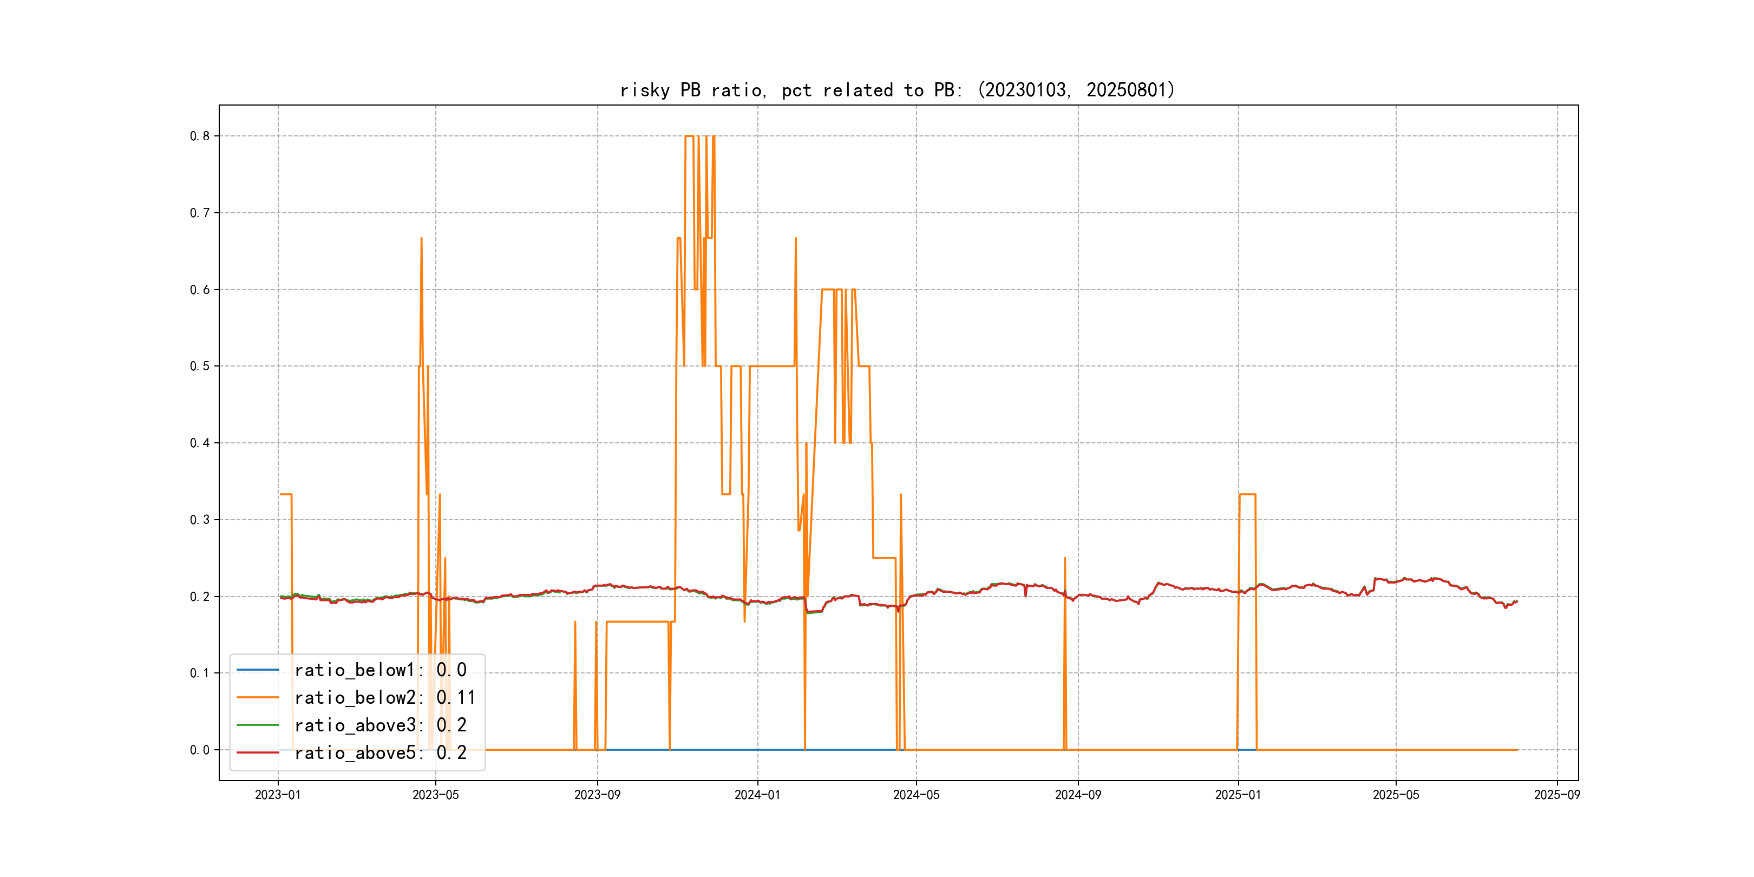Click the green ratio_above3 legend line swatch
Screen dimensions: 1754x877
tap(257, 725)
